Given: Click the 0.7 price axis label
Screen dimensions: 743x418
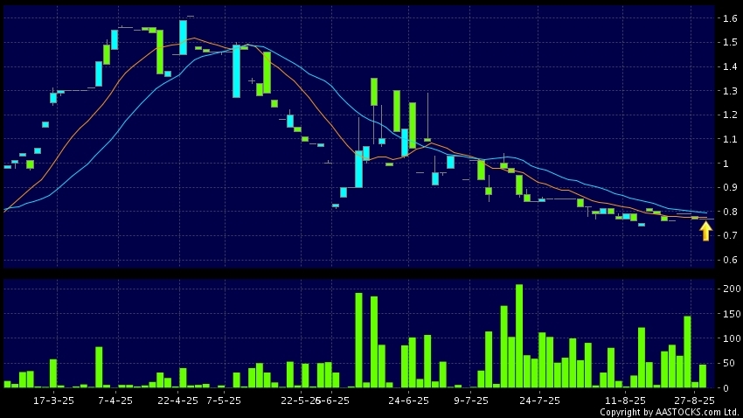Looking at the screenshot, I should 730,235.
